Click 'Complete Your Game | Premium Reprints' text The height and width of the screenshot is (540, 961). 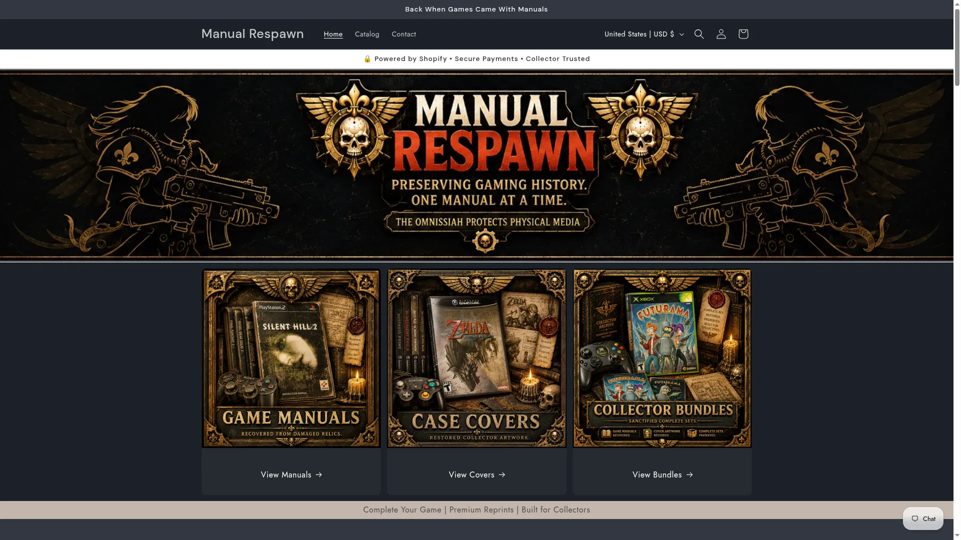[438, 510]
